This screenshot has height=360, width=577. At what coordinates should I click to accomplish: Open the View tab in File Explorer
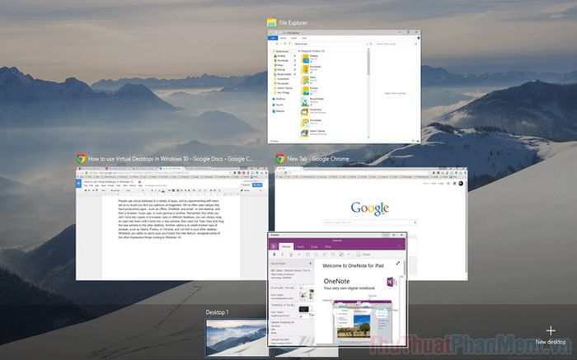pos(304,38)
